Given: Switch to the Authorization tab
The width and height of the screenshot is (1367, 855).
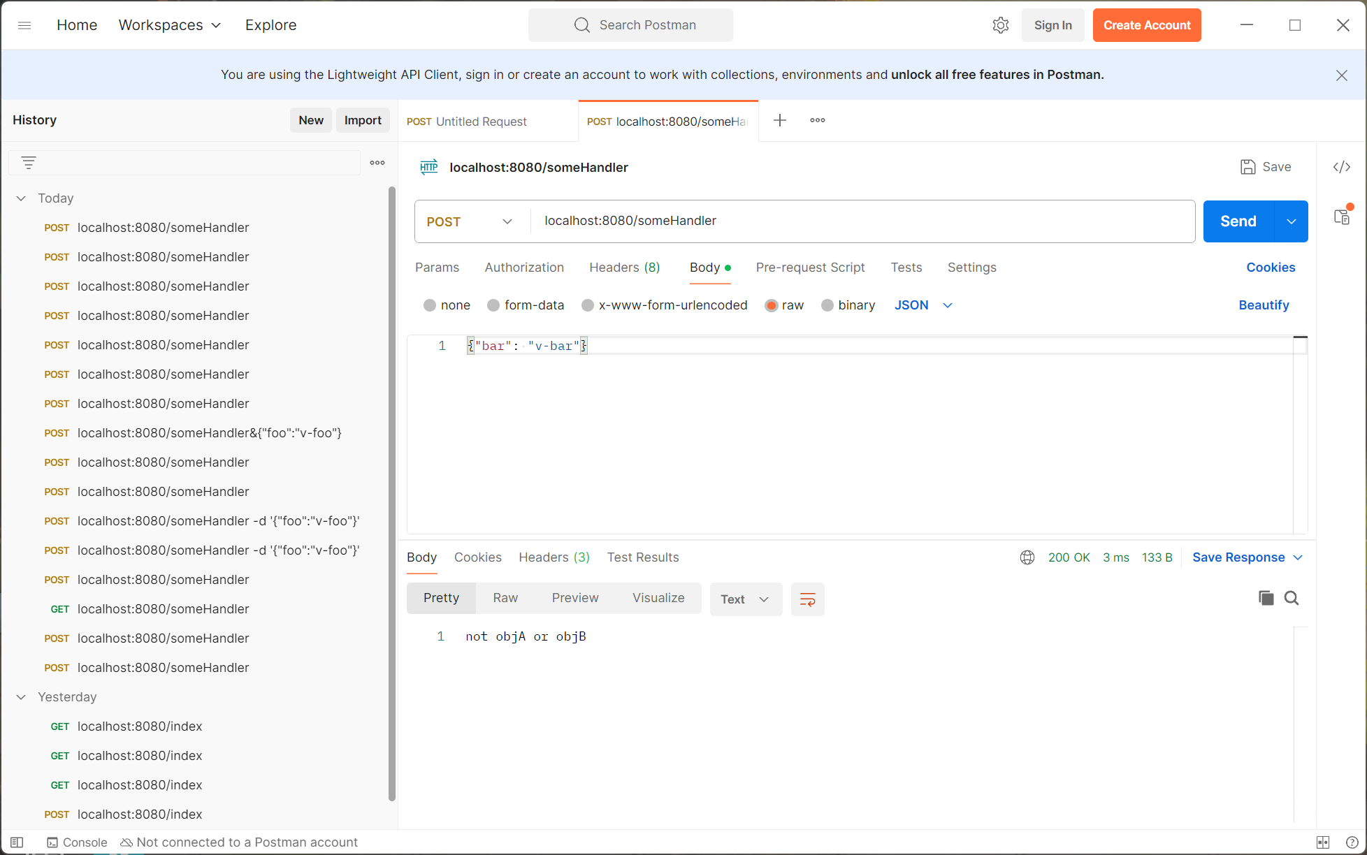Looking at the screenshot, I should point(524,268).
